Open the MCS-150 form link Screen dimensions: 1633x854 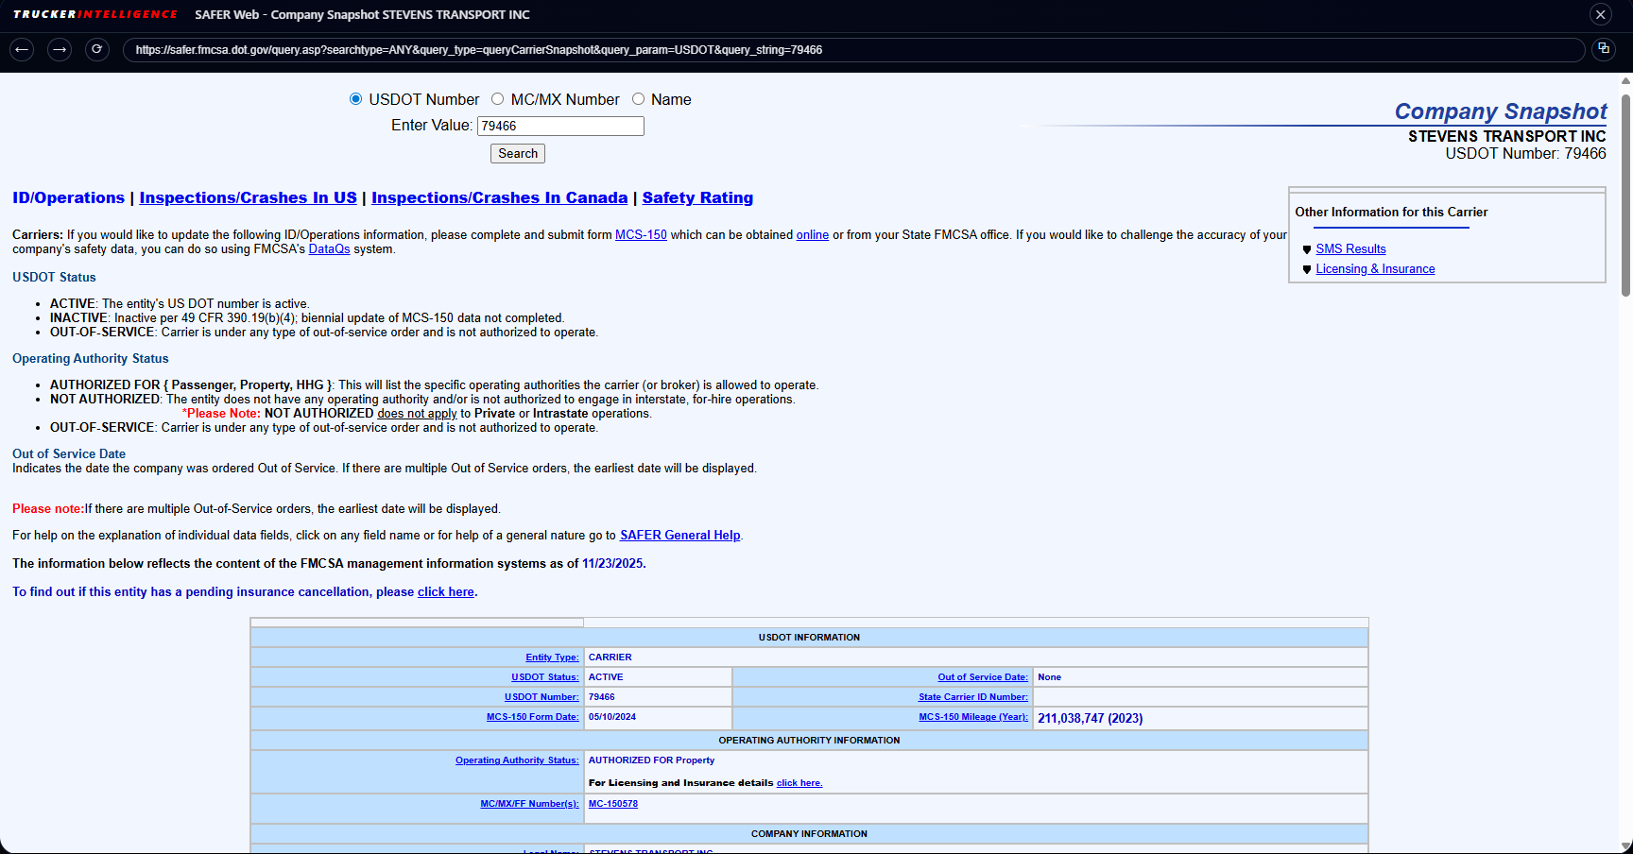pos(641,235)
